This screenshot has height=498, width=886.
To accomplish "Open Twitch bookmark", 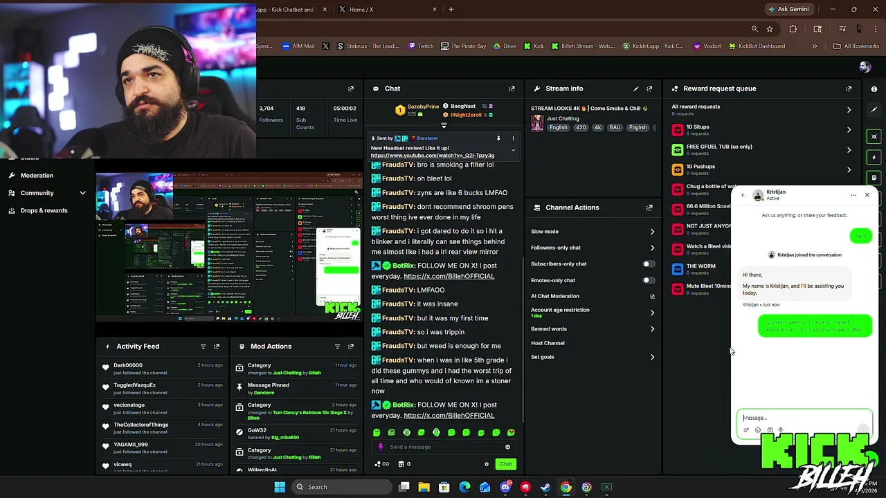I will click(421, 46).
